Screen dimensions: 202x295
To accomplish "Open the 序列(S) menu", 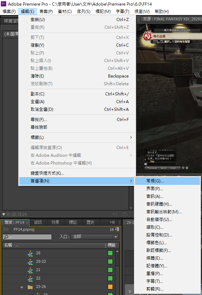I will pos(83,12).
